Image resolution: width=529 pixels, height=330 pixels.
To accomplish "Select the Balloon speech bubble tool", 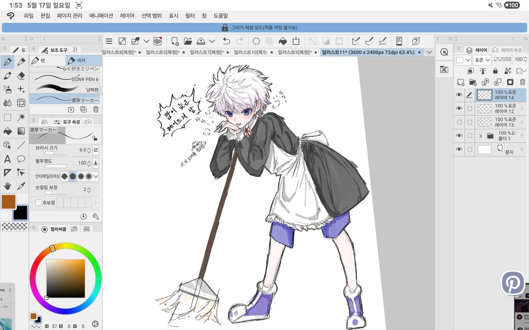I will (x=21, y=159).
